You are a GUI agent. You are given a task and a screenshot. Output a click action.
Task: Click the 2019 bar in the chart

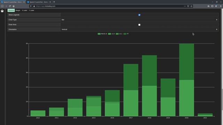click(168, 97)
